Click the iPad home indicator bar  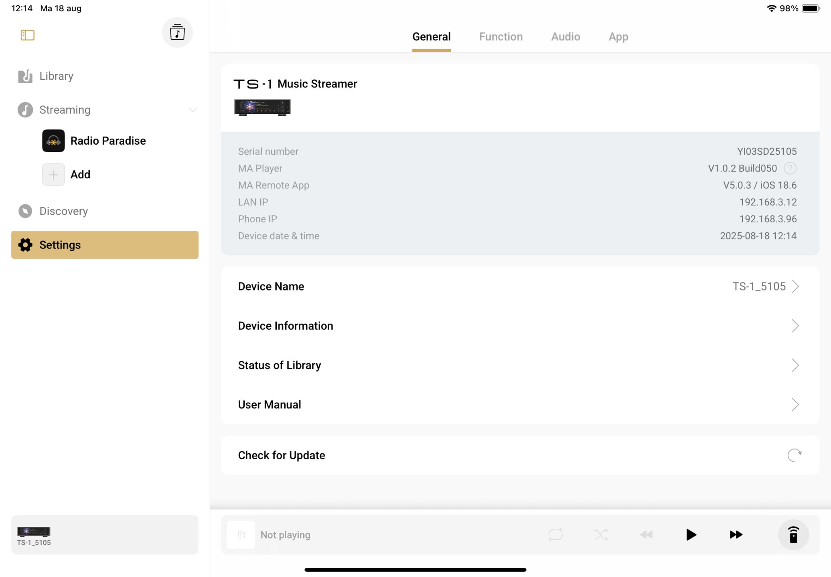(415, 569)
